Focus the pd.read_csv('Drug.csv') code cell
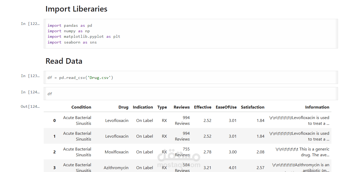 pyautogui.click(x=191, y=77)
